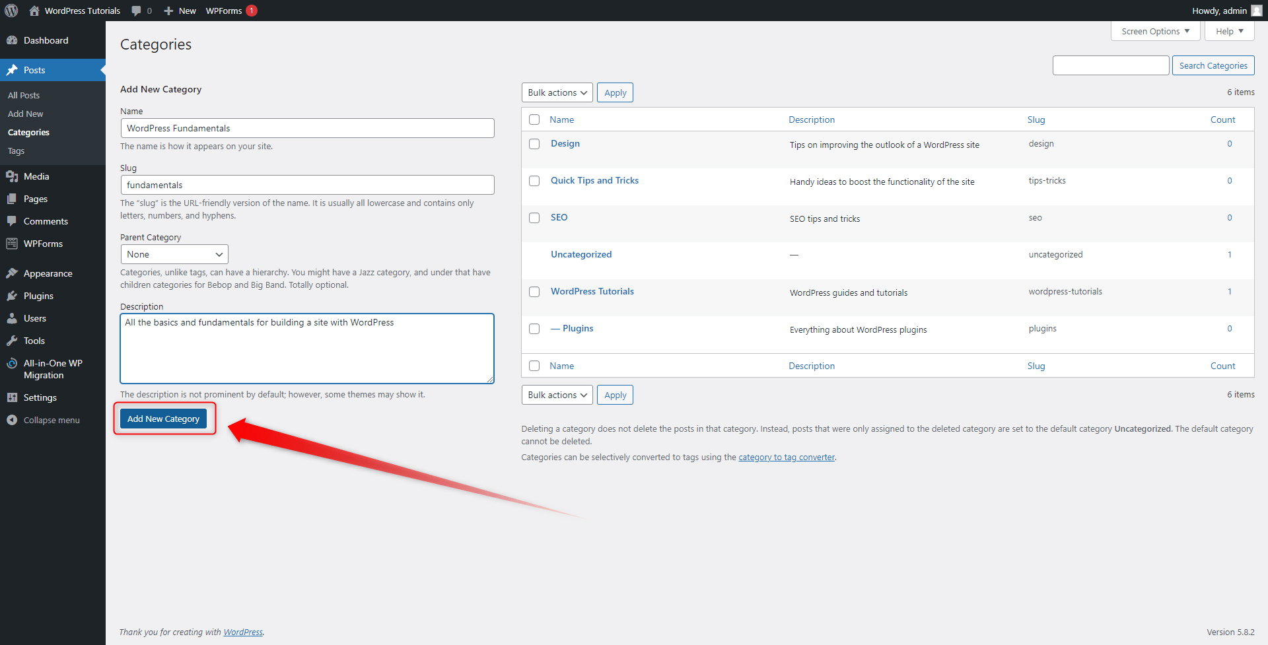Toggle select-all checkbox in table header
The image size is (1268, 645).
point(534,119)
